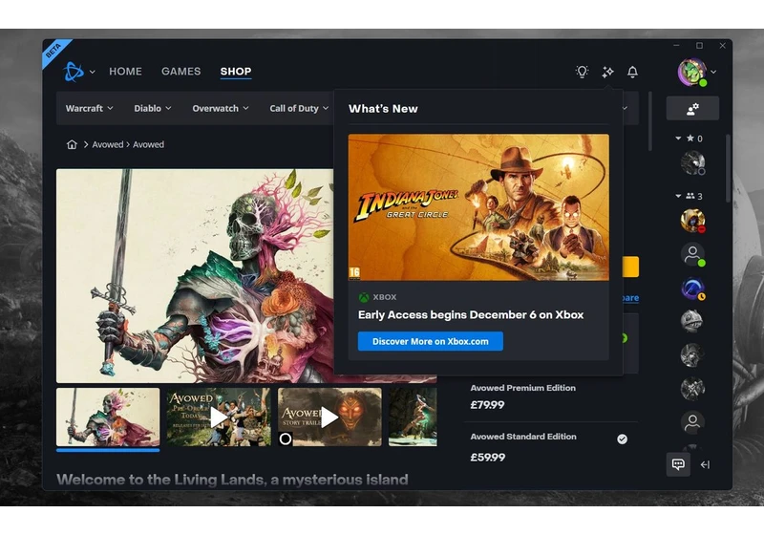
Task: Select the first Avowed skeleton artwork thumbnail
Action: click(108, 417)
